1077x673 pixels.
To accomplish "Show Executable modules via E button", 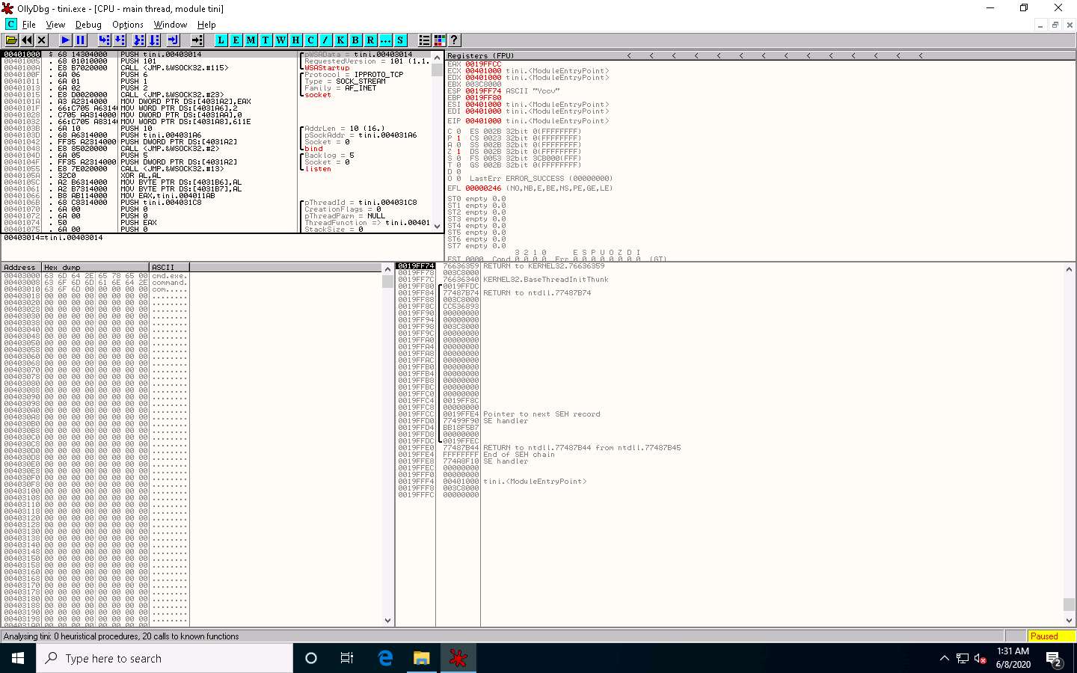I will pyautogui.click(x=236, y=40).
